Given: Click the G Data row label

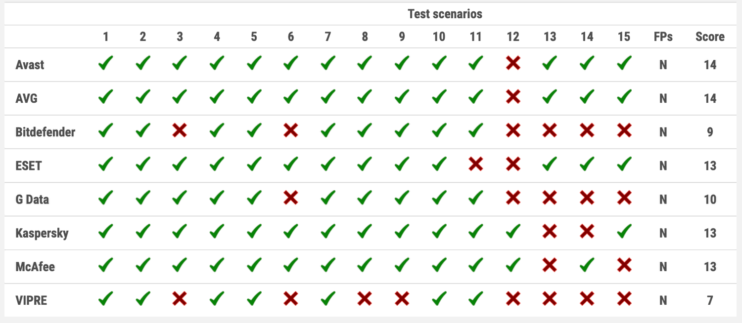Looking at the screenshot, I should [32, 199].
